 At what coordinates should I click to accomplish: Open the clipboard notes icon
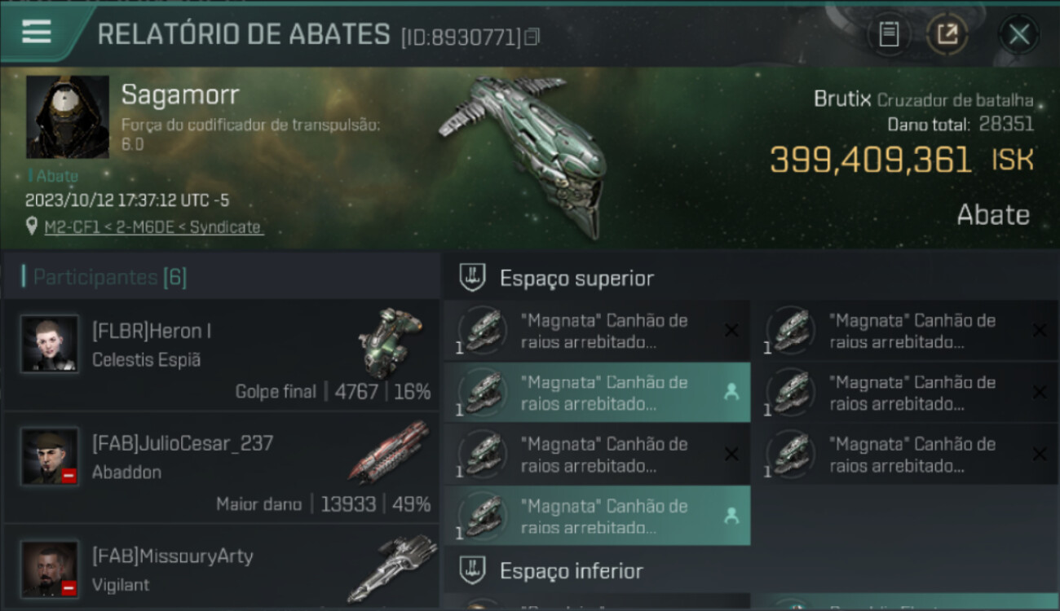(889, 34)
